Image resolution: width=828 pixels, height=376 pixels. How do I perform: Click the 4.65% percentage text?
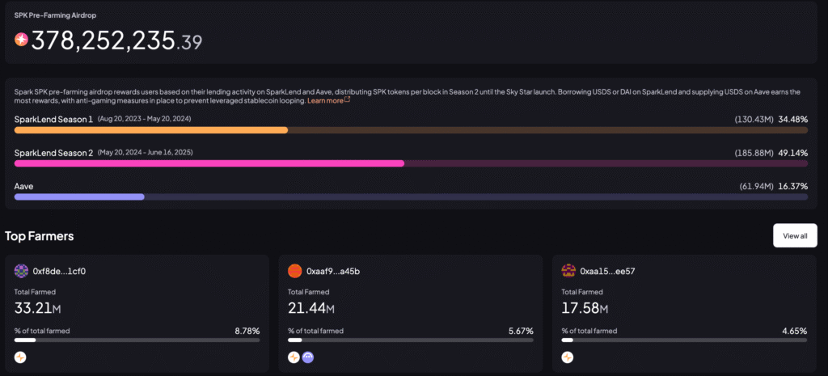794,331
